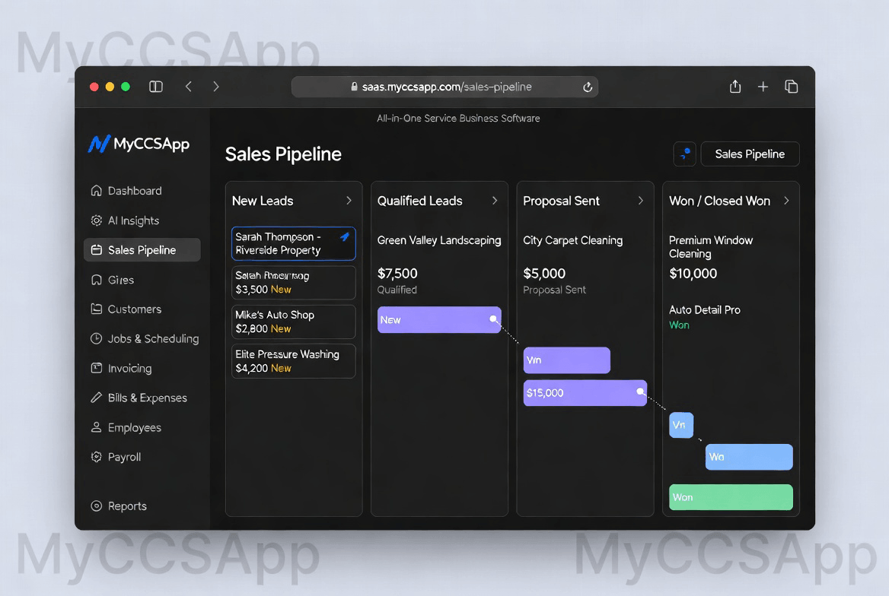The image size is (889, 596).
Task: Click the Premium Window Cleaning deal name
Action: tap(711, 247)
